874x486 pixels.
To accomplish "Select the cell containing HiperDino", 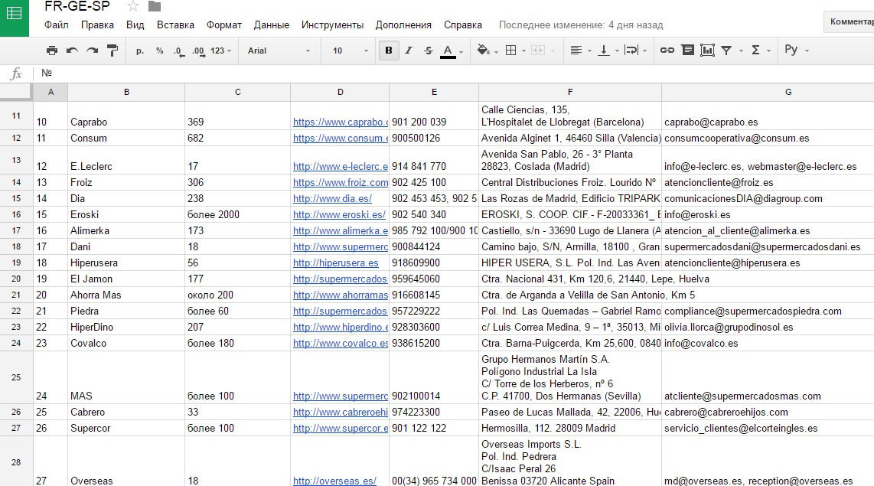I will [126, 327].
